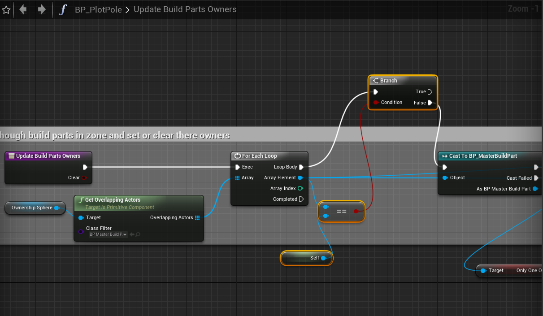Click the Branch Condition input pin
This screenshot has width=543, height=316.
pyautogui.click(x=376, y=103)
